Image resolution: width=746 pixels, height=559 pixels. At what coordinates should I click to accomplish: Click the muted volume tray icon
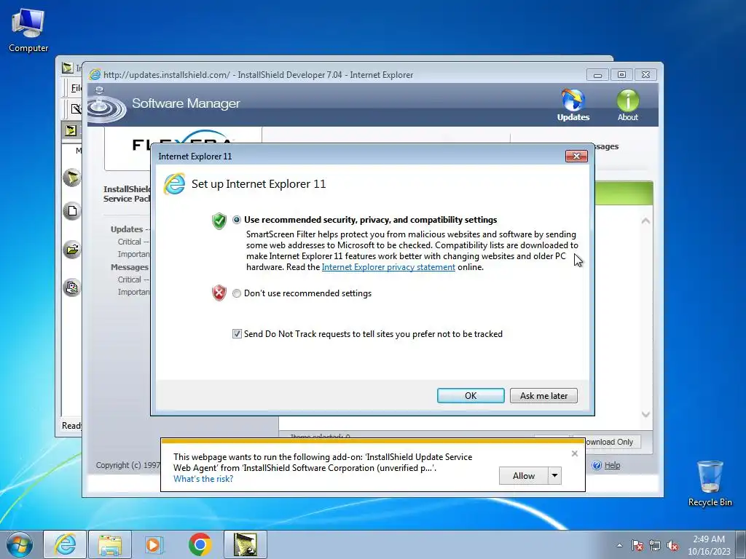(672, 545)
